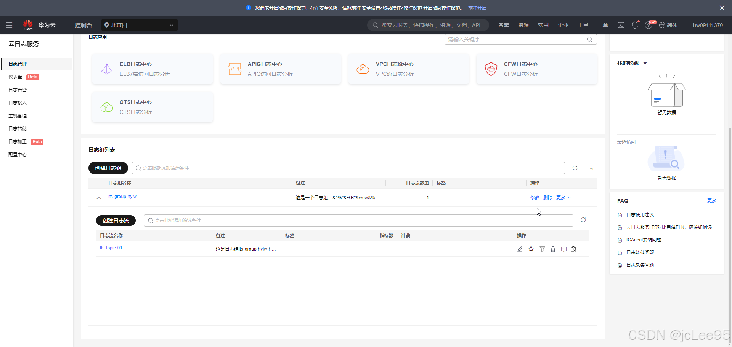Open the hamburger navigation menu
The height and width of the screenshot is (347, 732).
point(9,25)
